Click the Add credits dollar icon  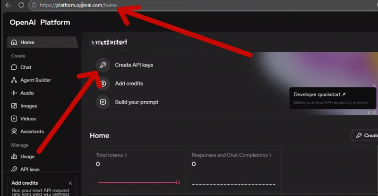click(x=103, y=83)
